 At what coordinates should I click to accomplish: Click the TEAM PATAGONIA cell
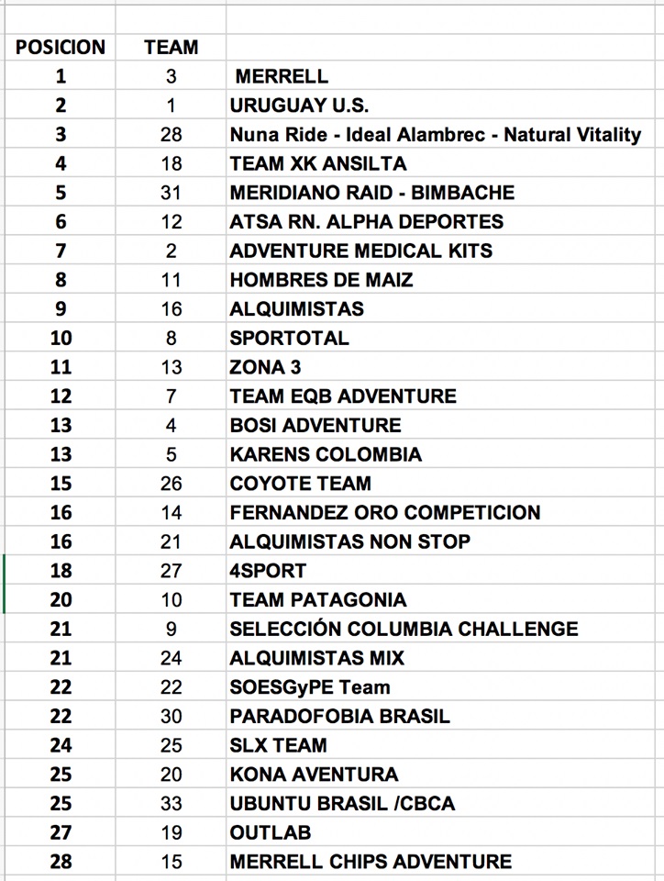pos(317,600)
